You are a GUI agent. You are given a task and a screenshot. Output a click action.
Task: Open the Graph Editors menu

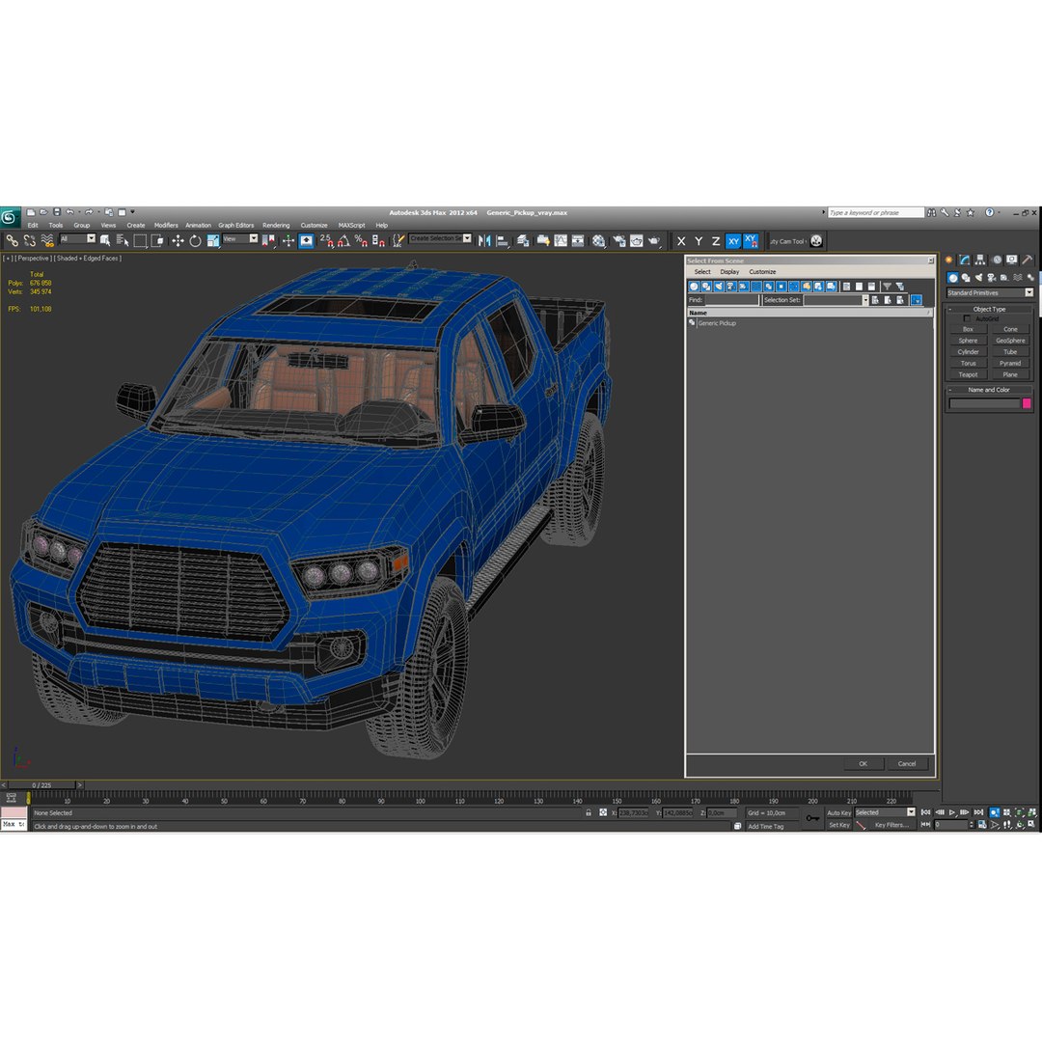point(236,225)
